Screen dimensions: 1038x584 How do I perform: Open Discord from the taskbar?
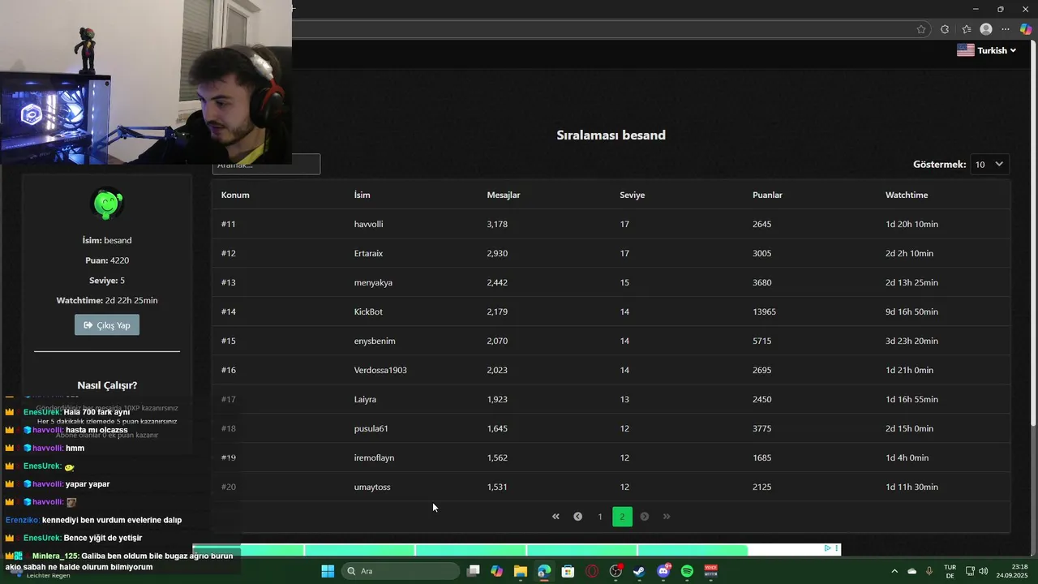[x=663, y=571]
